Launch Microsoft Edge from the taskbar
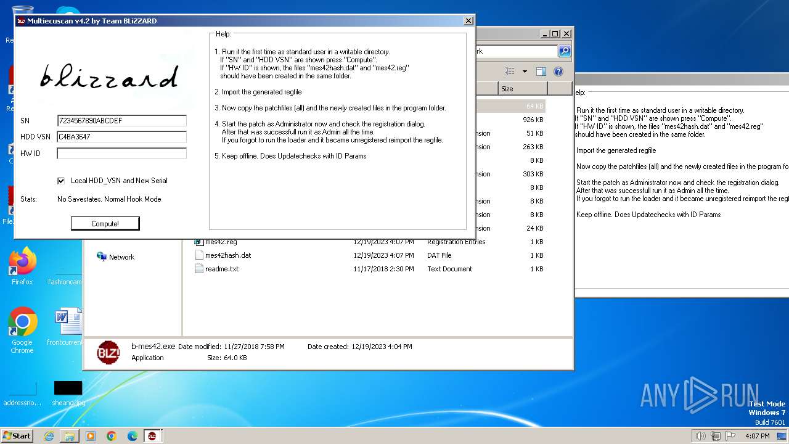The width and height of the screenshot is (789, 444). [133, 436]
